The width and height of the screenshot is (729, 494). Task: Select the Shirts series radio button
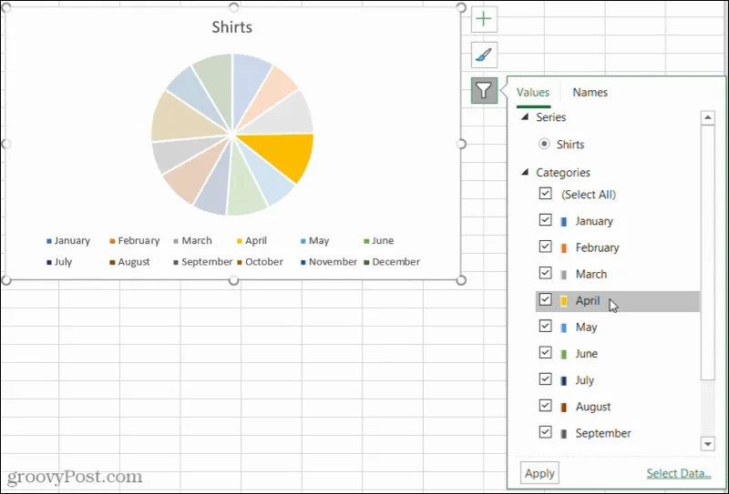(544, 144)
